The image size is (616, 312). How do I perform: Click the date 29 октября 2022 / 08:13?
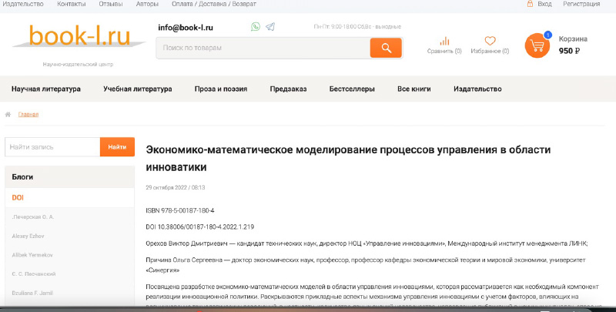(x=176, y=187)
